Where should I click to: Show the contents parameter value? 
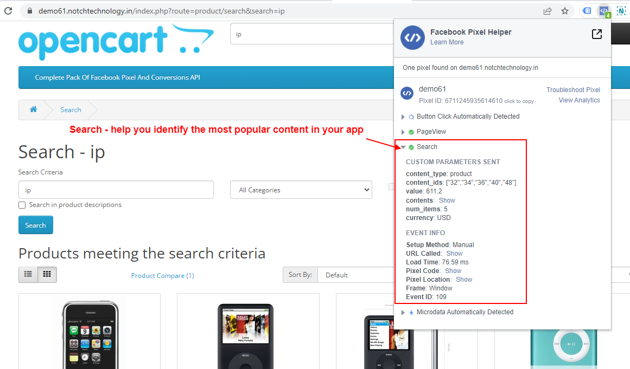coord(447,200)
